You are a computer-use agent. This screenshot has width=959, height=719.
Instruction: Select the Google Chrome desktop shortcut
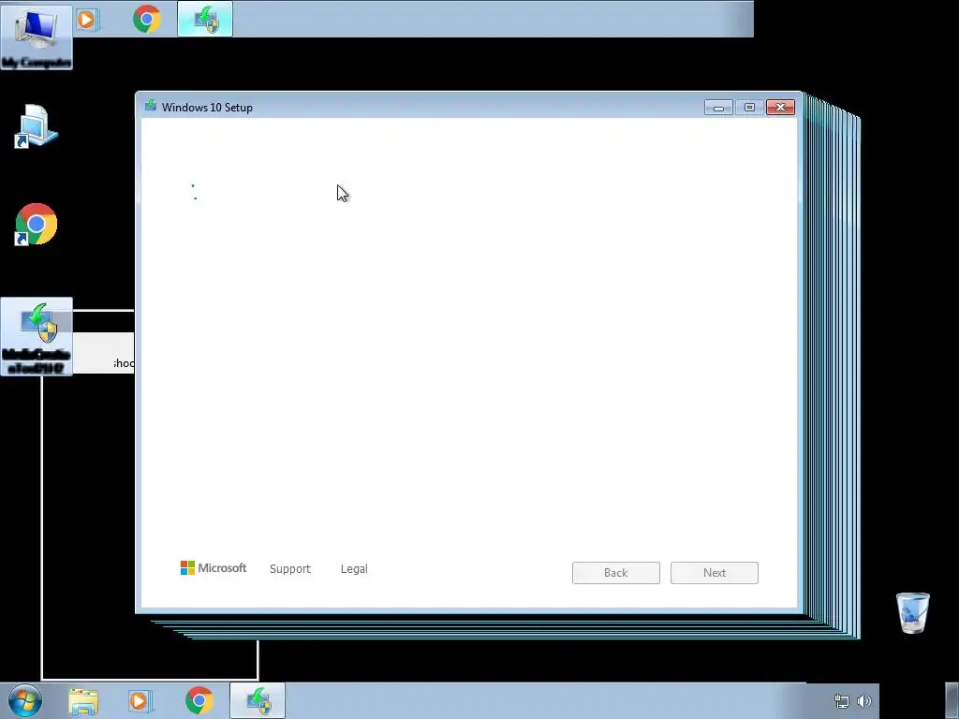[37, 225]
